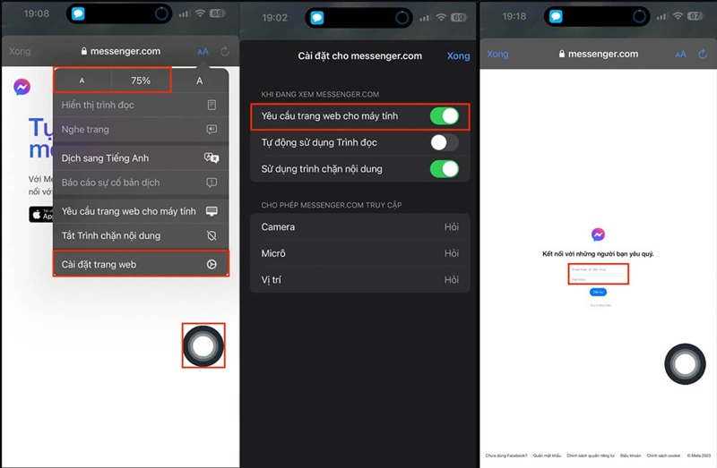Open Cài đặt trang web
717x468 pixels.
pyautogui.click(x=141, y=264)
